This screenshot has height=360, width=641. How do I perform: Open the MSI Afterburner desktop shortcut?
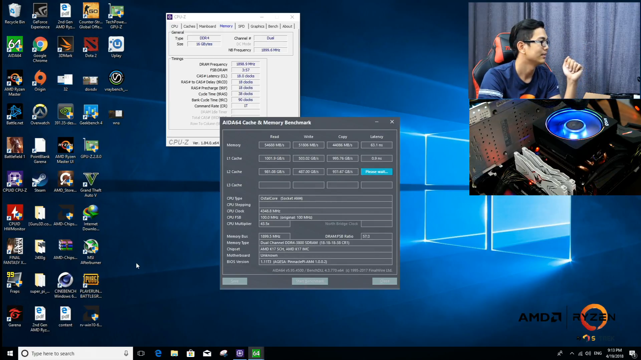pos(91,247)
